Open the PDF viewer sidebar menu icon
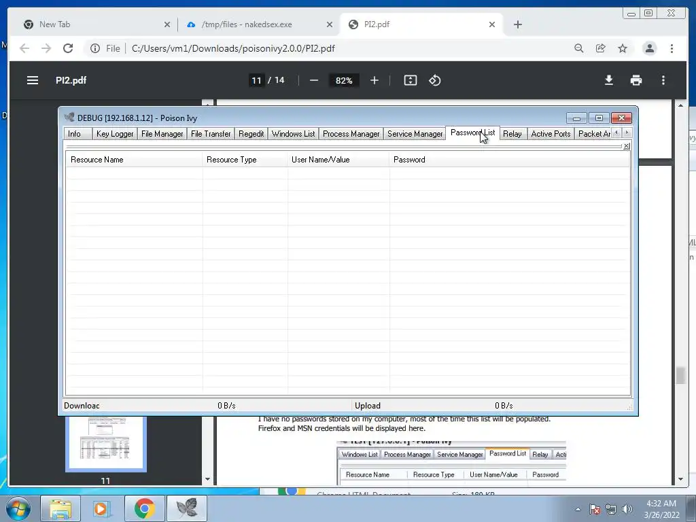 click(33, 80)
